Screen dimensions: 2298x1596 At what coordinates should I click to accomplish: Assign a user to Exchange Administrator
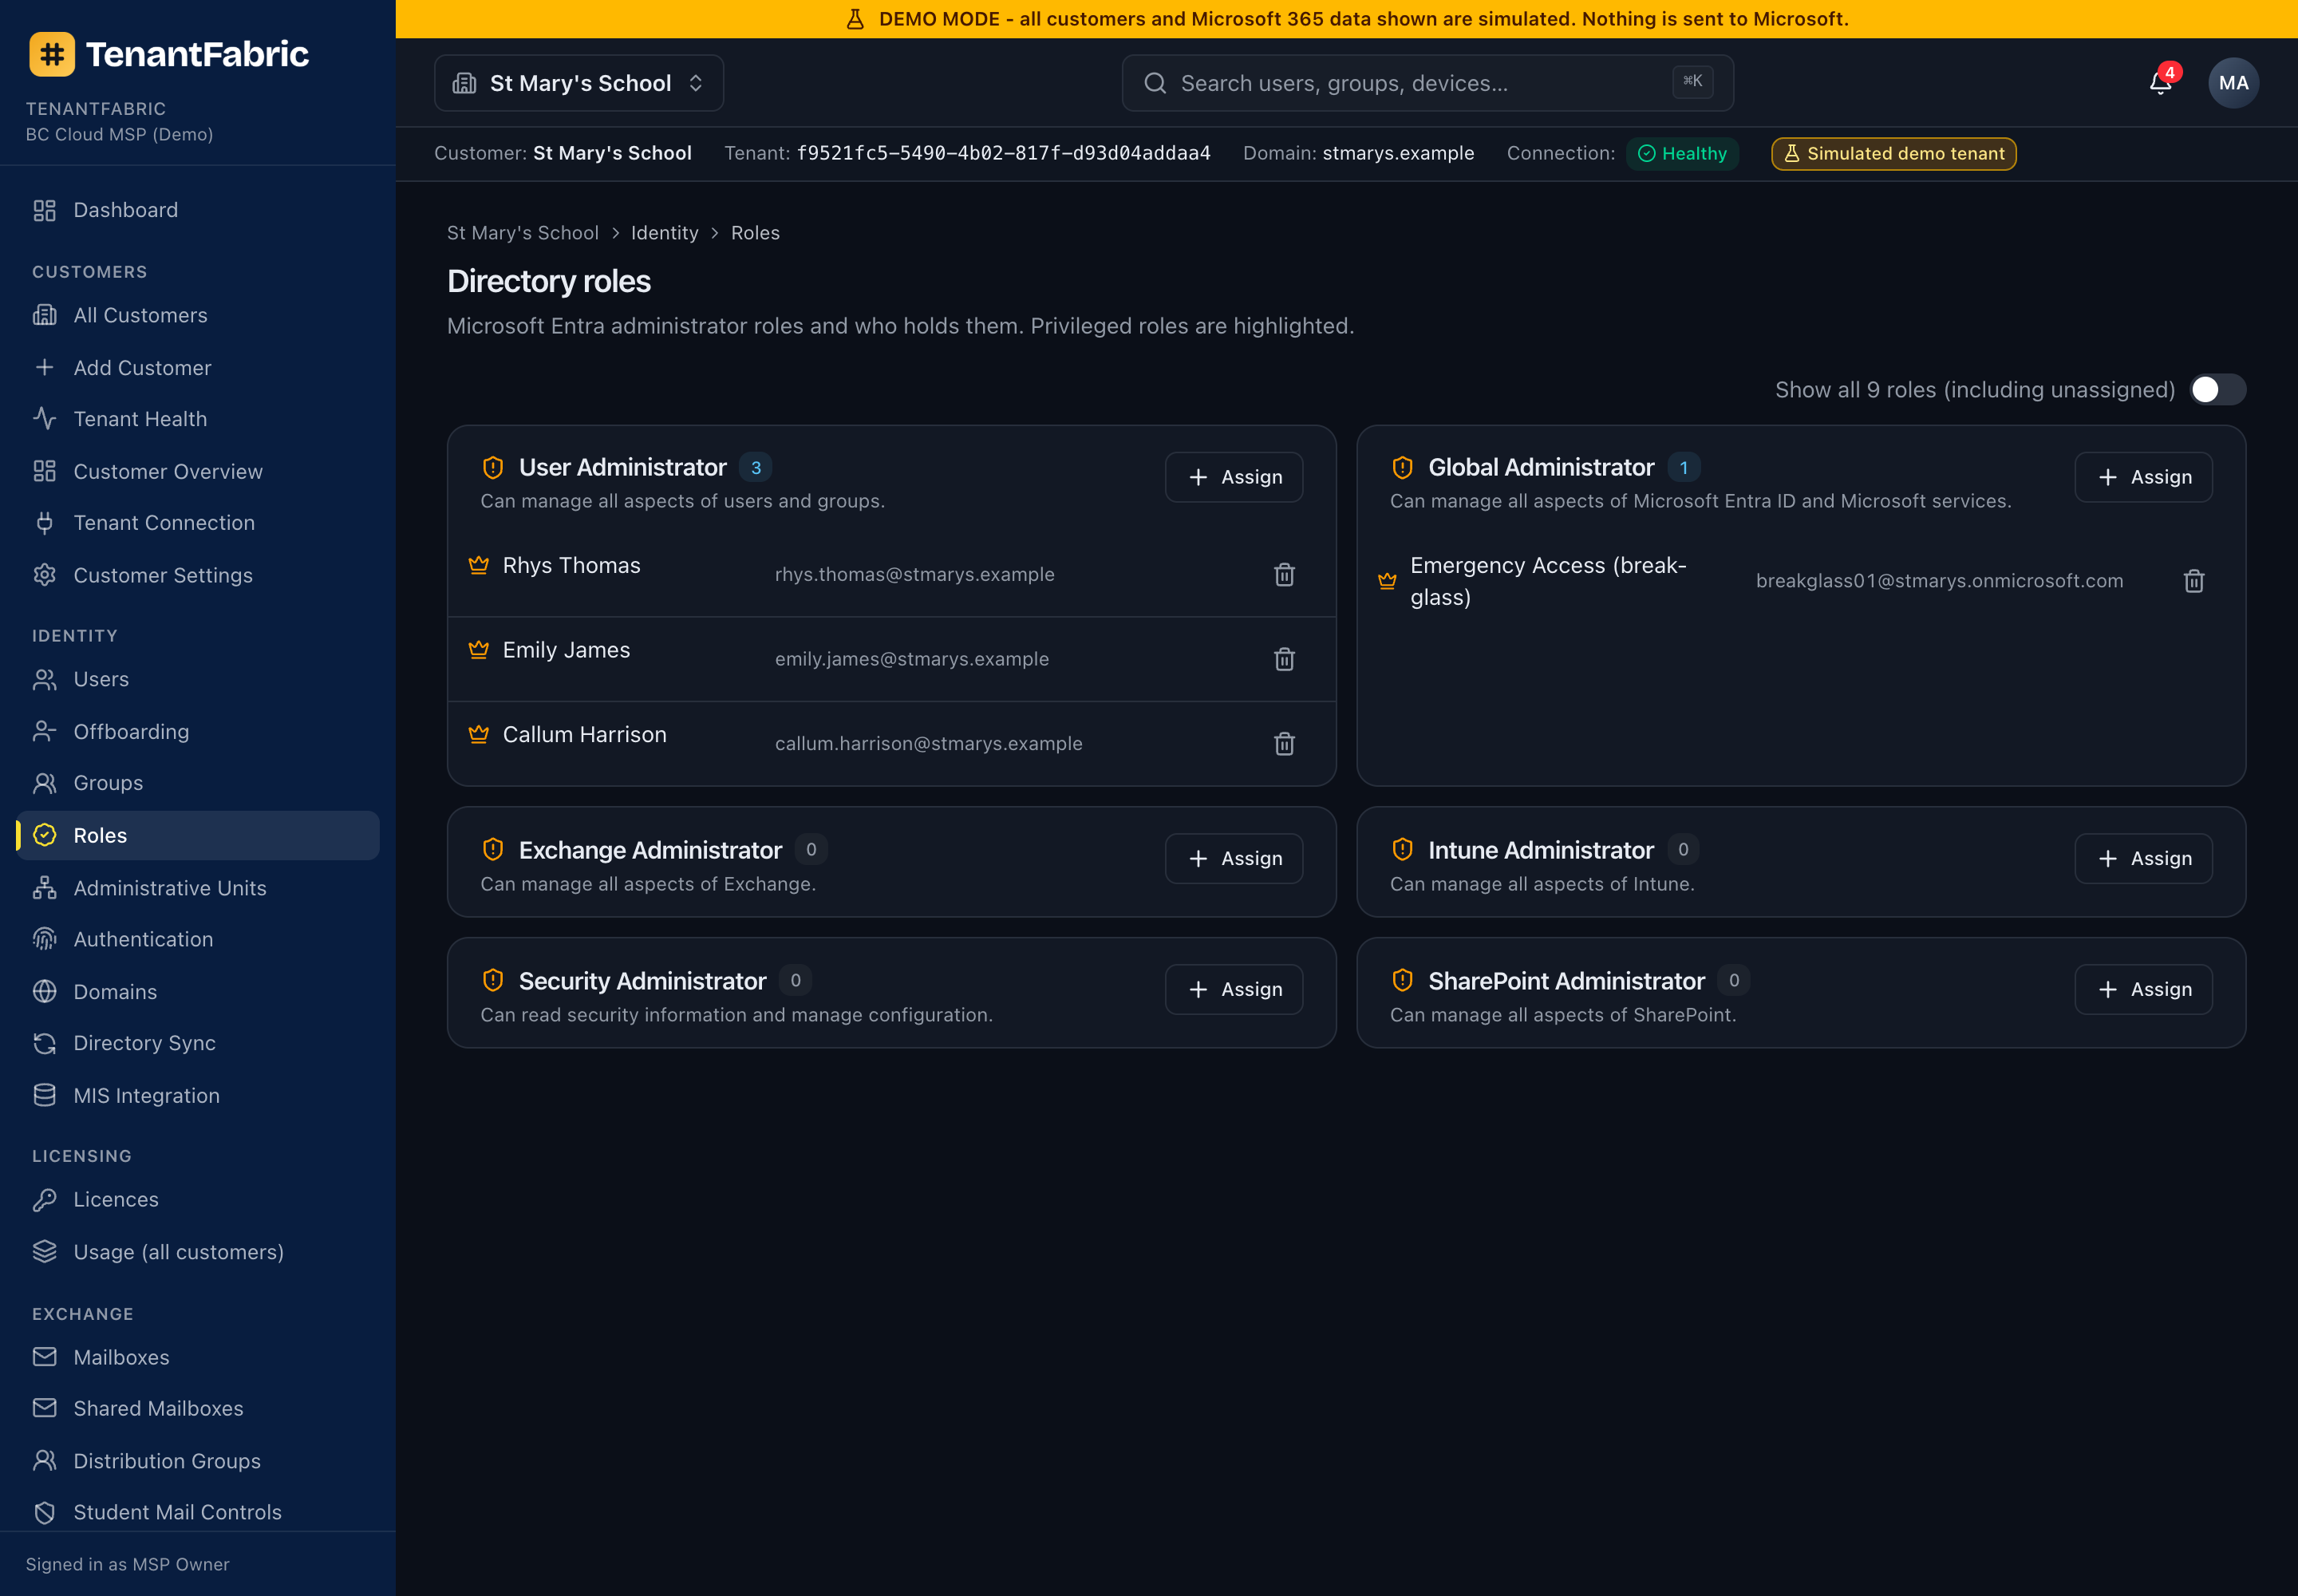tap(1233, 858)
